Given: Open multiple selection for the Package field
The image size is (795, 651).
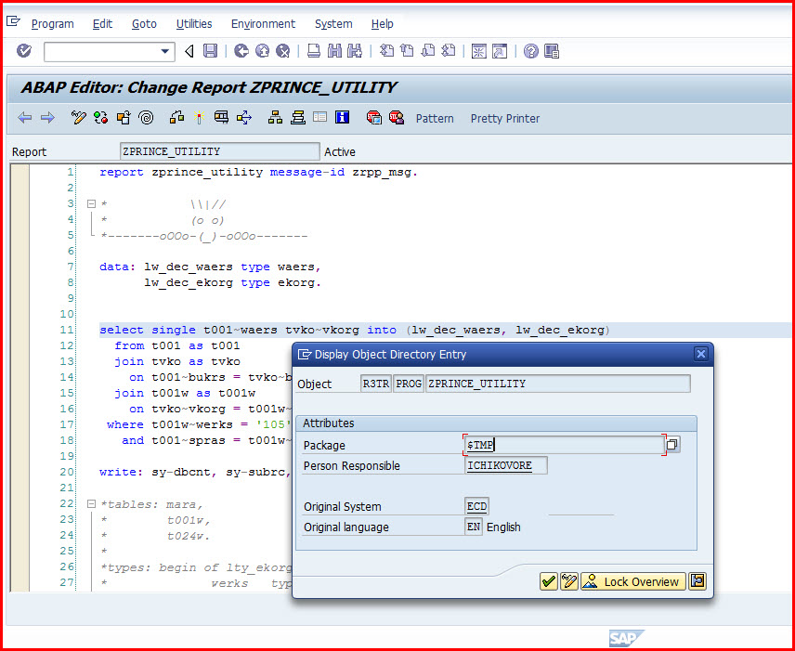Looking at the screenshot, I should (x=671, y=445).
